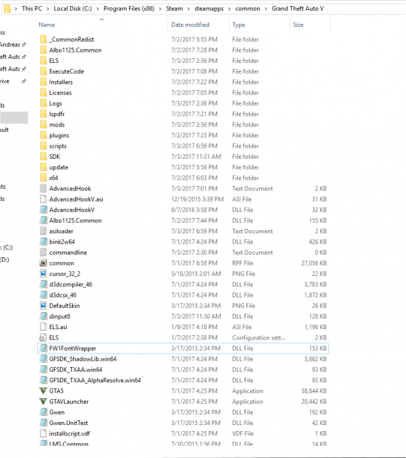This screenshot has width=406, height=458.
Task: Go to Steam breadcrumb folder
Action: tap(174, 9)
